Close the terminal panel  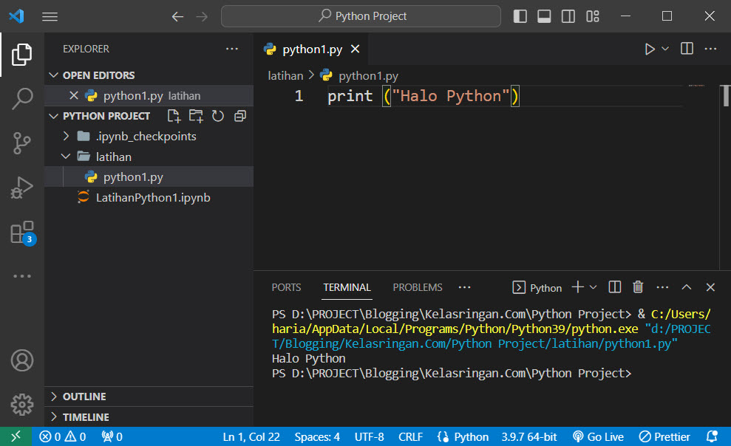[x=710, y=287]
